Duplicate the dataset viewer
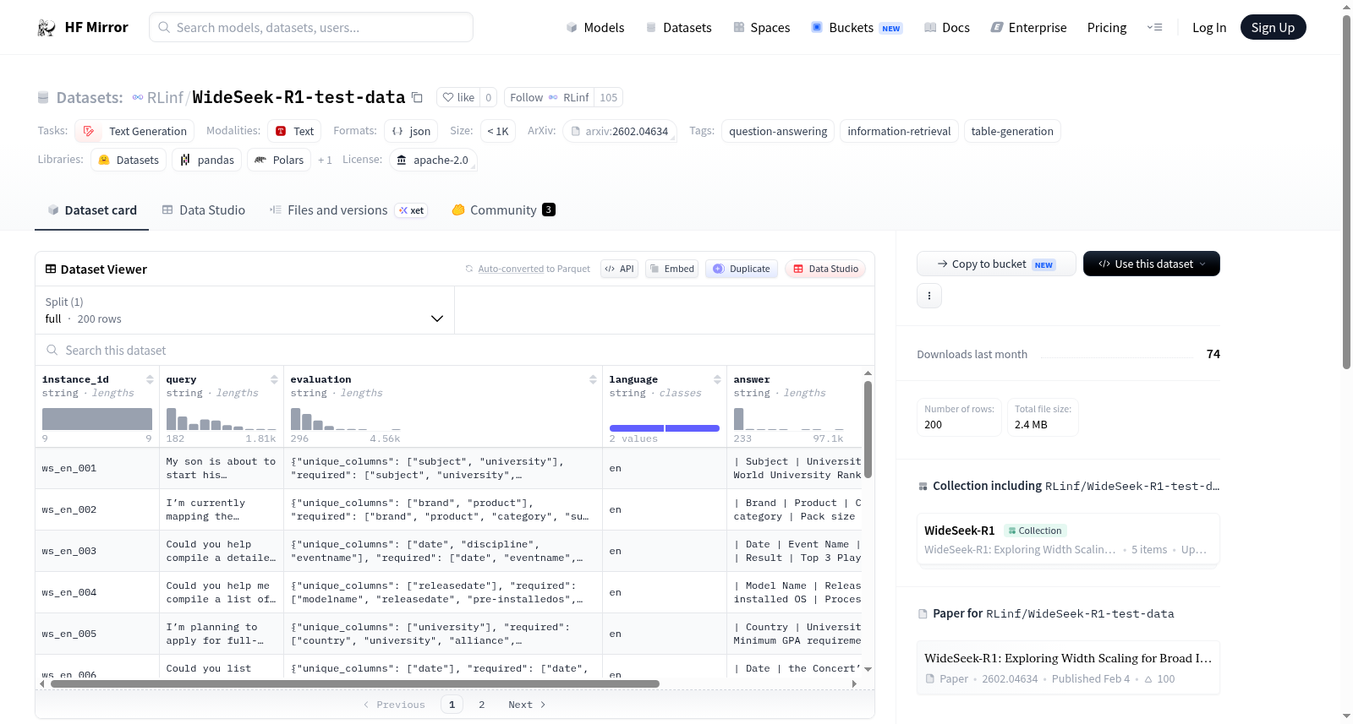 [x=741, y=269]
